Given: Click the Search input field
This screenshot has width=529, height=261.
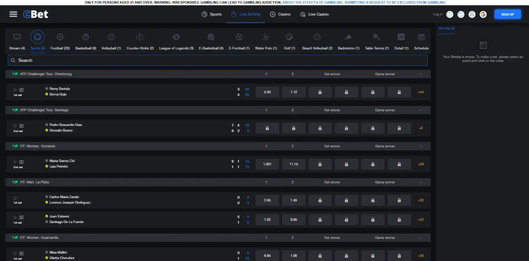Looking at the screenshot, I should [x=218, y=60].
